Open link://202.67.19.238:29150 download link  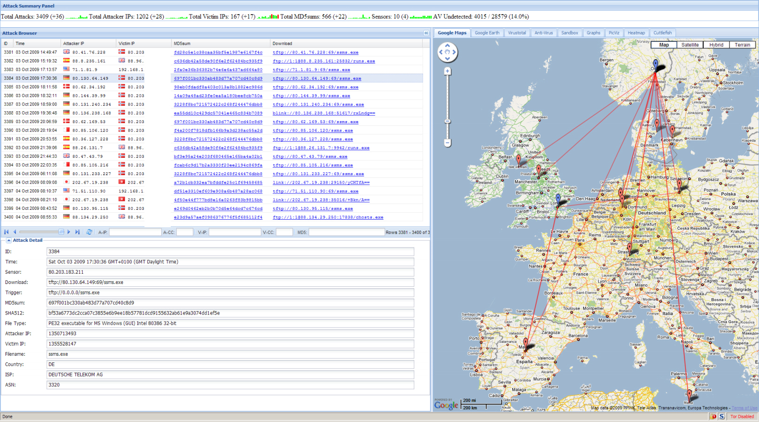pyautogui.click(x=321, y=183)
